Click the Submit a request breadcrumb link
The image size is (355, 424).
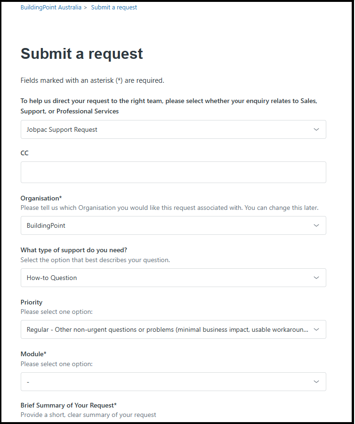tap(114, 7)
